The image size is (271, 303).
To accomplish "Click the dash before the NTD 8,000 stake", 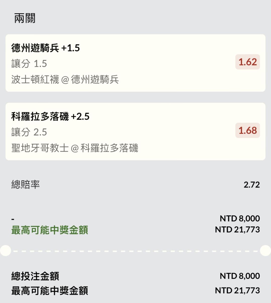I will tap(13, 219).
